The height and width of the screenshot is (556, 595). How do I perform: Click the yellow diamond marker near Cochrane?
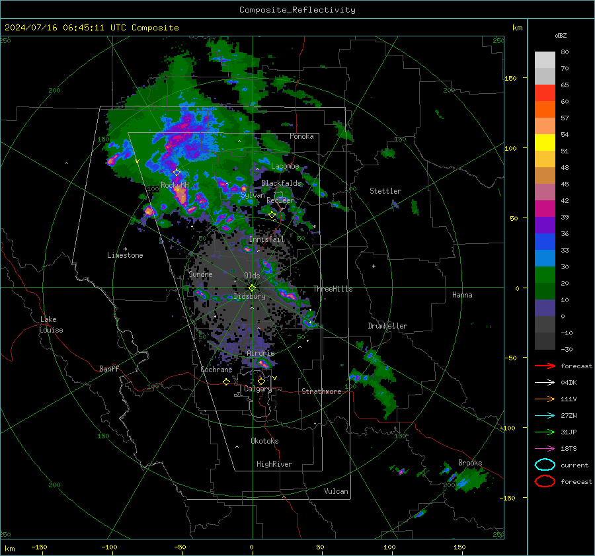coord(227,382)
